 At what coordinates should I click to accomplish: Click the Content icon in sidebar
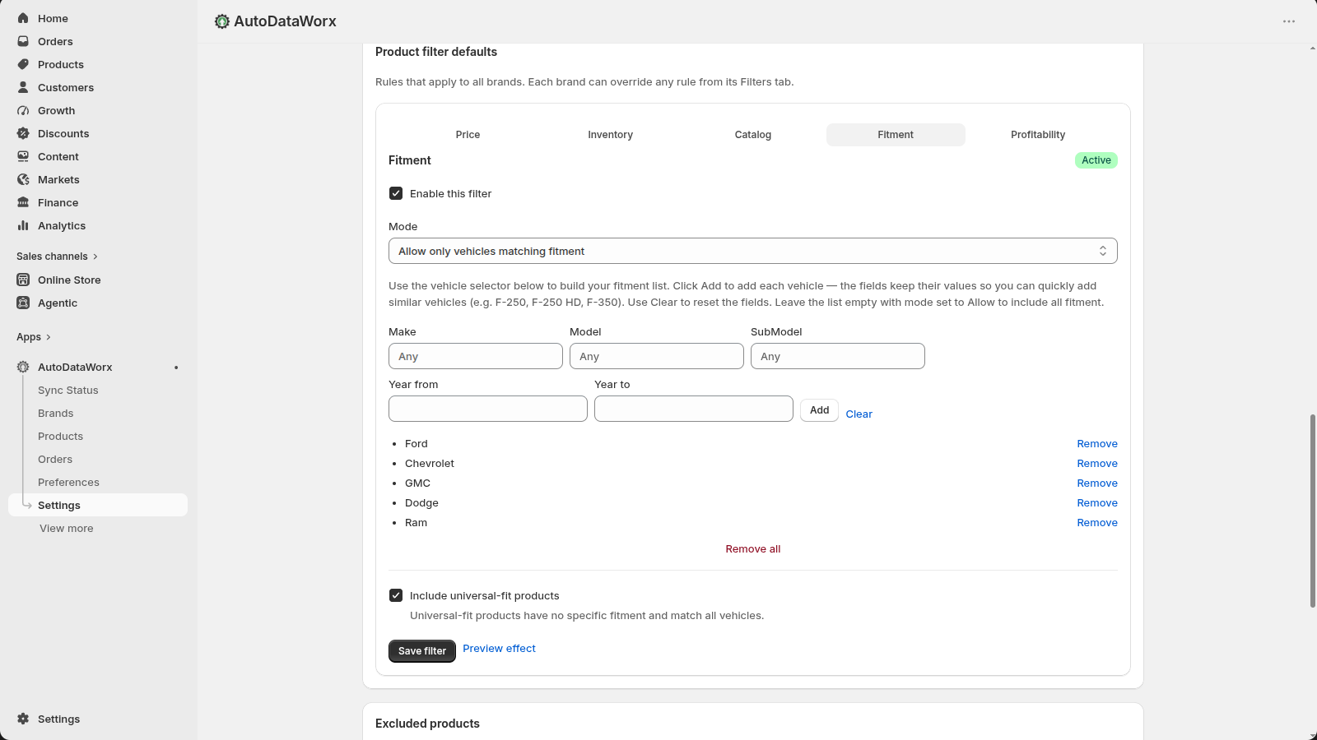pos(23,156)
